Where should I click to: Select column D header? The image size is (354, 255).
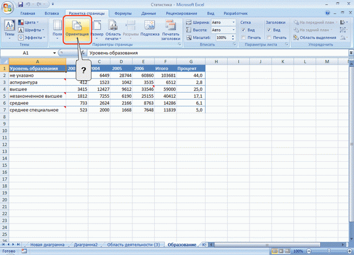click(121, 62)
